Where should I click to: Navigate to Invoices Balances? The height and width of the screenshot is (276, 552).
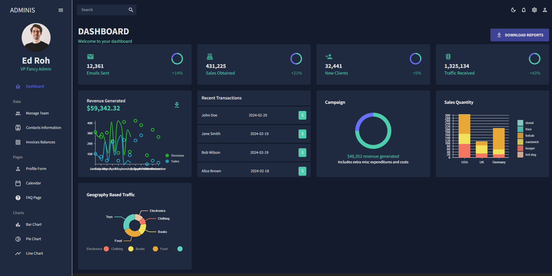[40, 142]
